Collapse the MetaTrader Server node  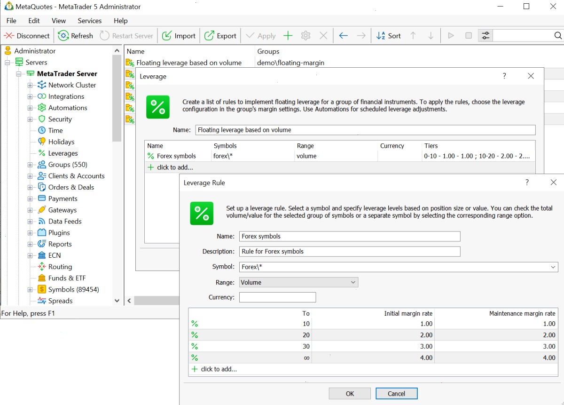(x=19, y=74)
